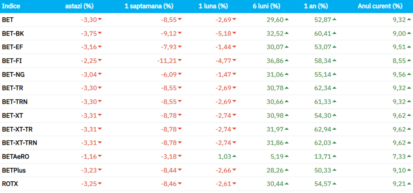Viewport: 413px width, 193px height.
Task: Click the 1 saptamana (%) column header
Action: point(149,6)
